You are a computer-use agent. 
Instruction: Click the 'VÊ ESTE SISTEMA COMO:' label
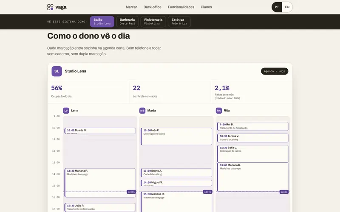67,22
